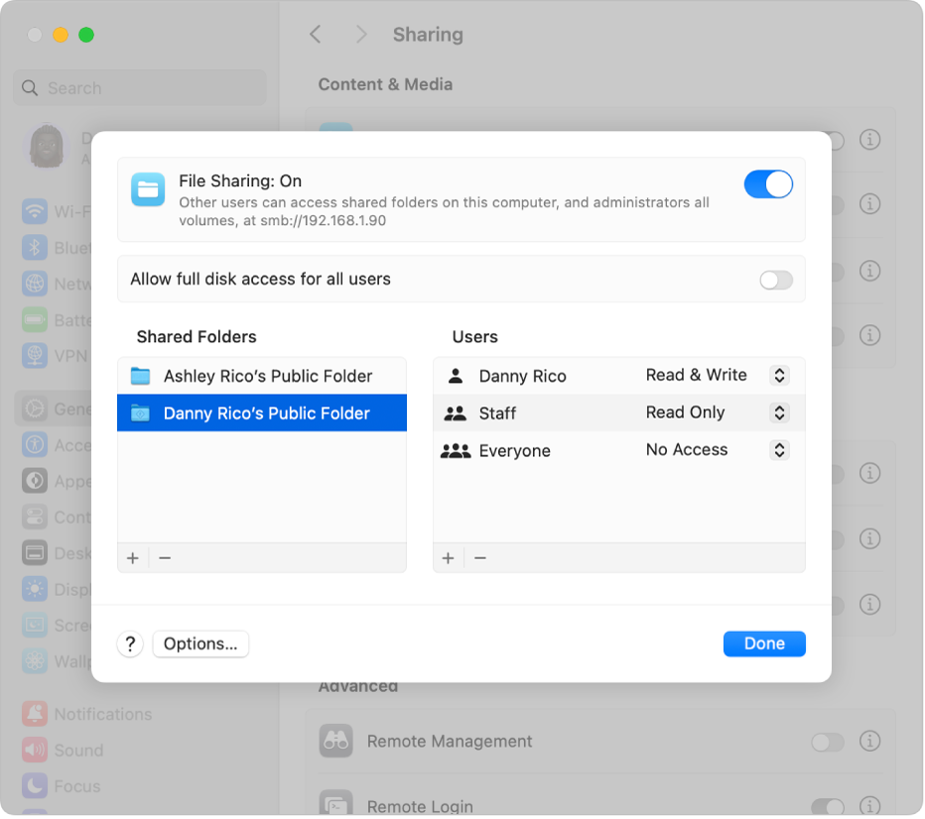
Task: Click the File Sharing folder icon
Action: click(x=148, y=189)
